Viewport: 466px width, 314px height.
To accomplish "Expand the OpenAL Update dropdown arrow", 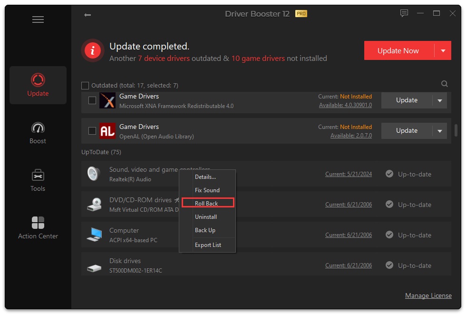I will [x=440, y=131].
